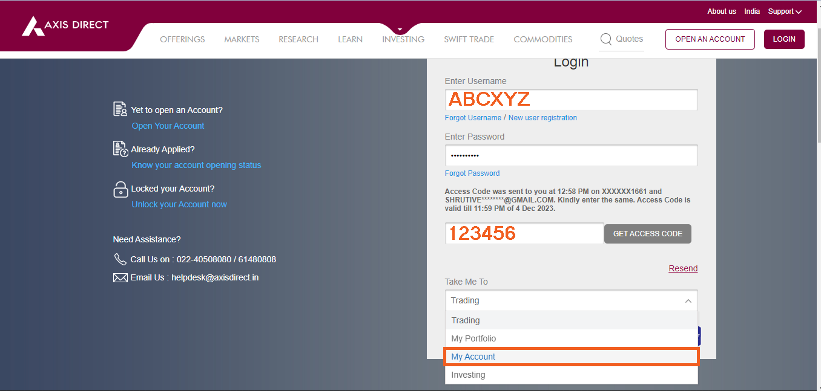821x391 pixels.
Task: Open the Learn menu
Action: pyautogui.click(x=350, y=39)
